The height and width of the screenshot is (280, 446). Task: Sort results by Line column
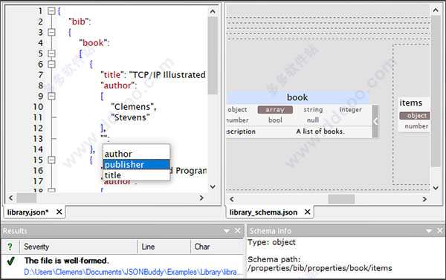pos(164,247)
